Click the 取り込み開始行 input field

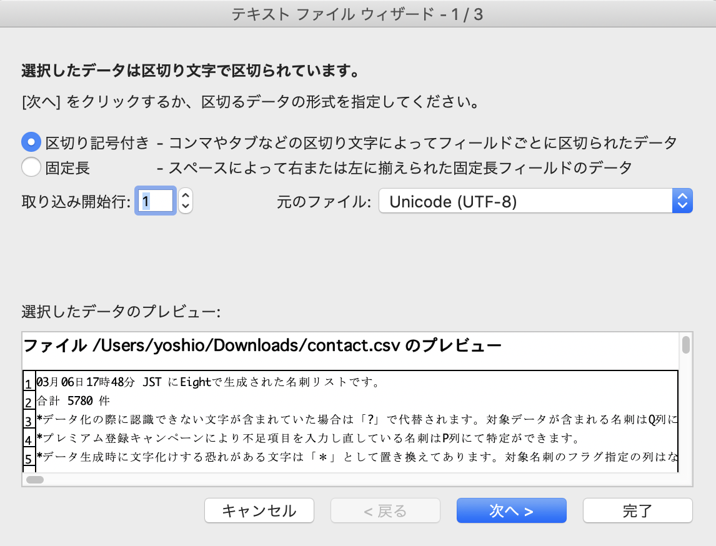(155, 201)
